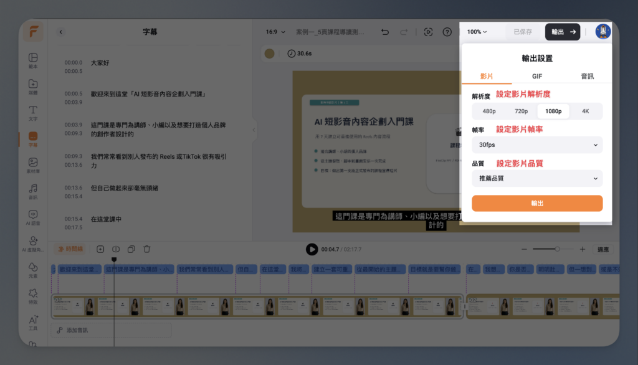The width and height of the screenshot is (638, 365).
Task: Click the orange F app logo
Action: click(34, 31)
